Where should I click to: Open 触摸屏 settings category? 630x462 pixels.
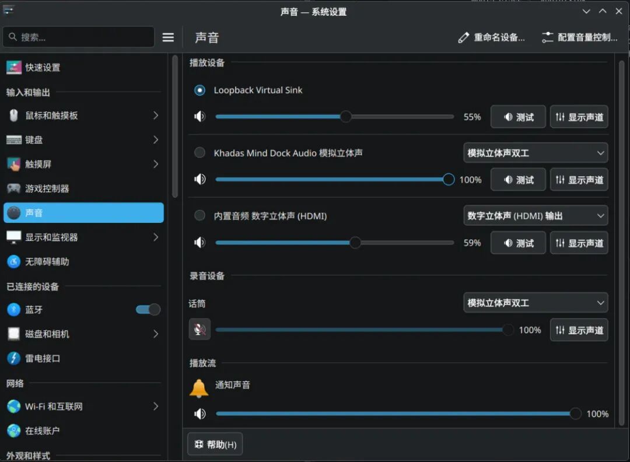click(83, 164)
